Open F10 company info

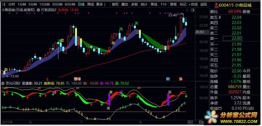[x=164, y=4]
